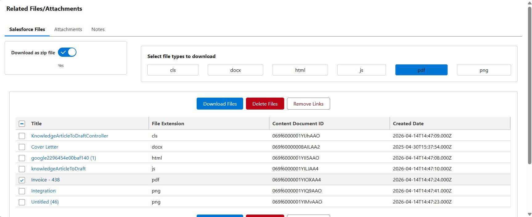Select the docx file type button
This screenshot has width=532, height=217.
click(x=235, y=70)
